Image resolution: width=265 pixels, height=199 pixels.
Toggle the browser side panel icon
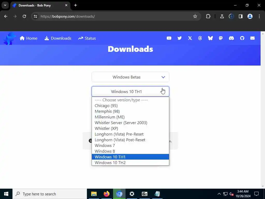tap(241, 16)
